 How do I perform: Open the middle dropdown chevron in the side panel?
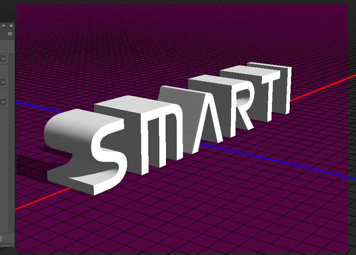[x=3, y=82]
